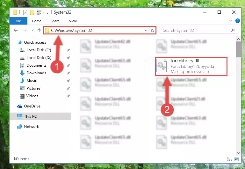Image resolution: width=245 pixels, height=169 pixels.
Task: Click the 149 items status text
Action: [21, 159]
